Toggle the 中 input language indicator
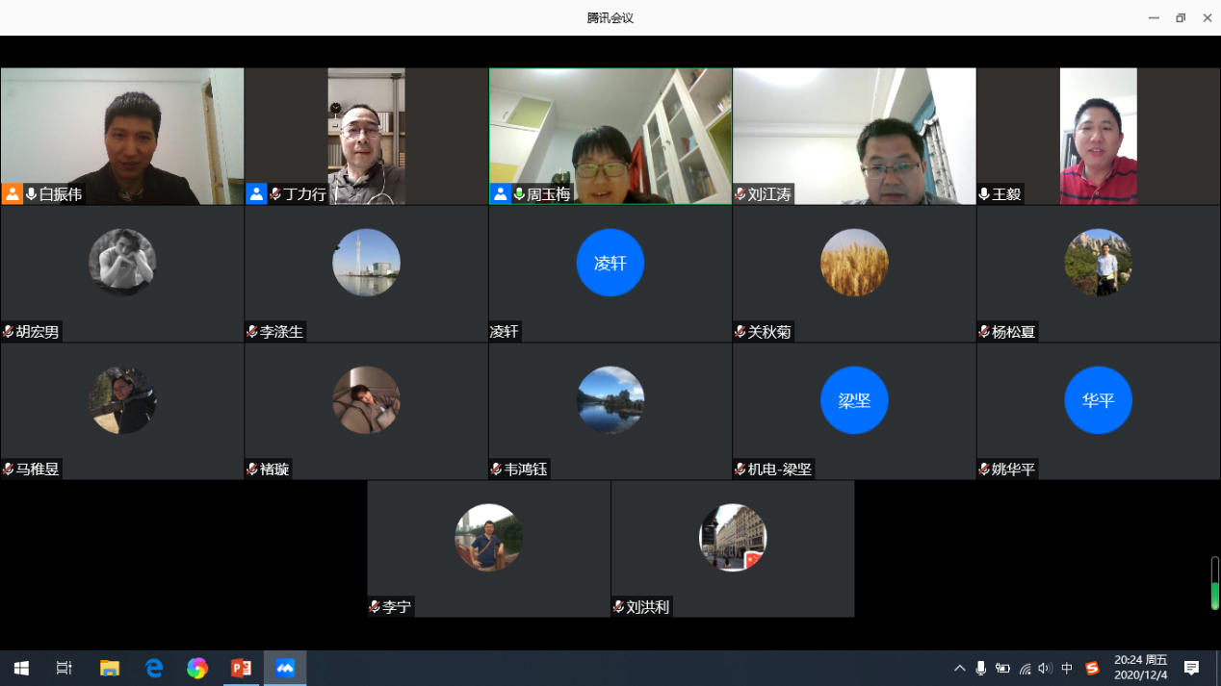 [1067, 668]
